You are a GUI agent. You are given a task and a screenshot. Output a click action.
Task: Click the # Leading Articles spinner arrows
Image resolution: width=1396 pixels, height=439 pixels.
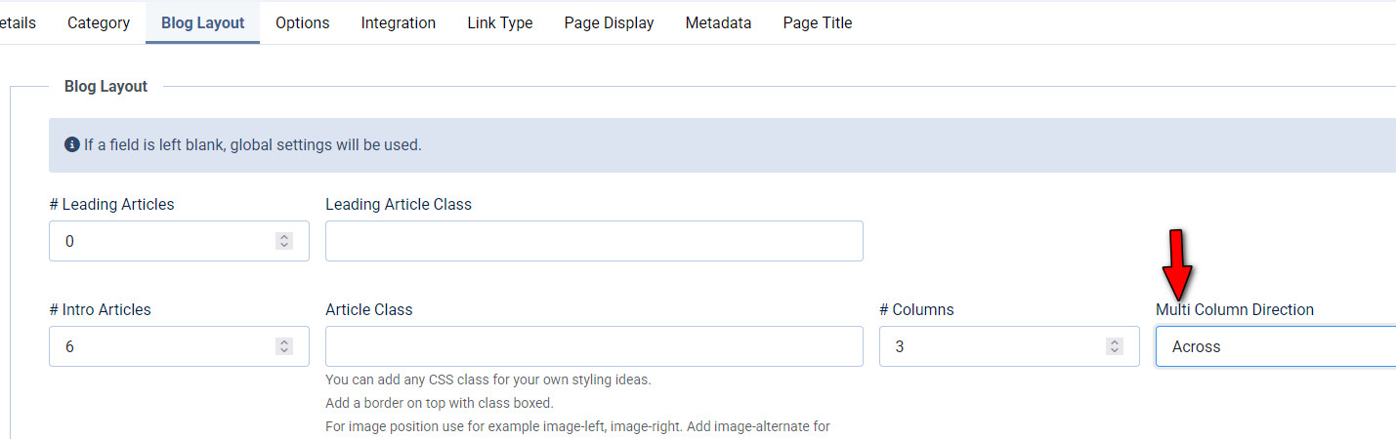pos(284,241)
